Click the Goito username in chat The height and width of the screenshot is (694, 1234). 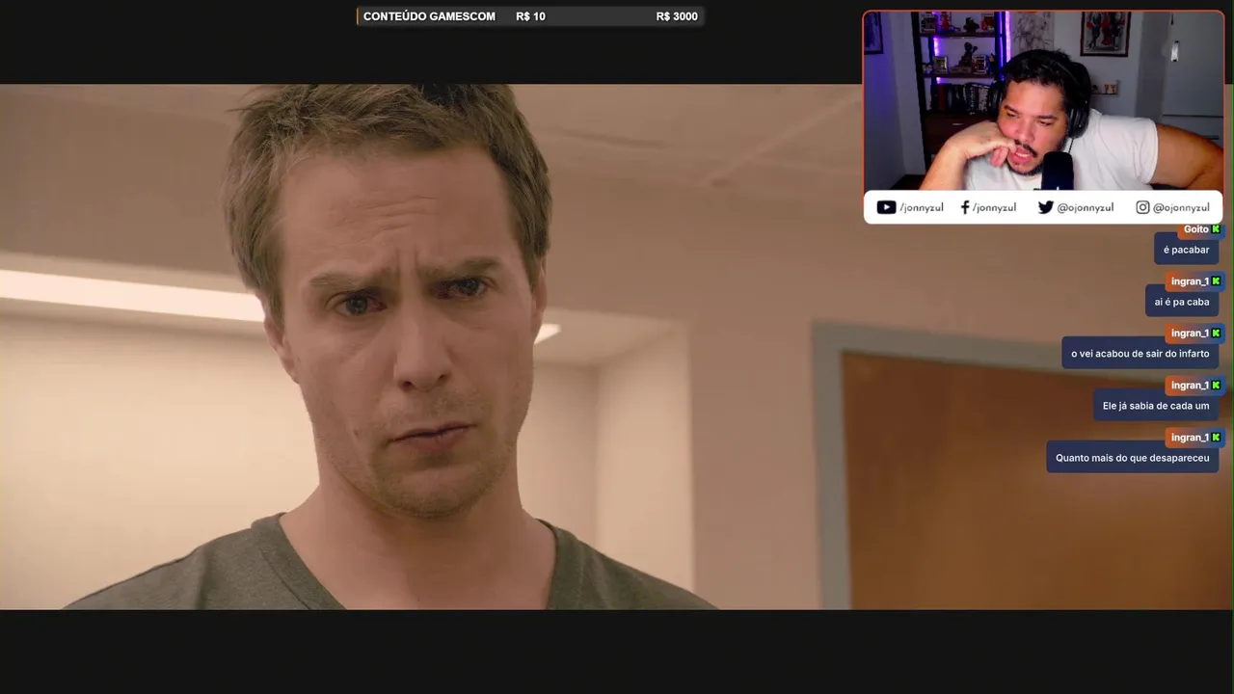click(1195, 229)
